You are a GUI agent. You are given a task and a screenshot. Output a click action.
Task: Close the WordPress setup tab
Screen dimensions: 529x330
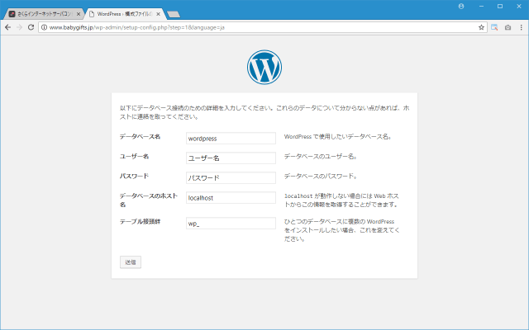(158, 14)
